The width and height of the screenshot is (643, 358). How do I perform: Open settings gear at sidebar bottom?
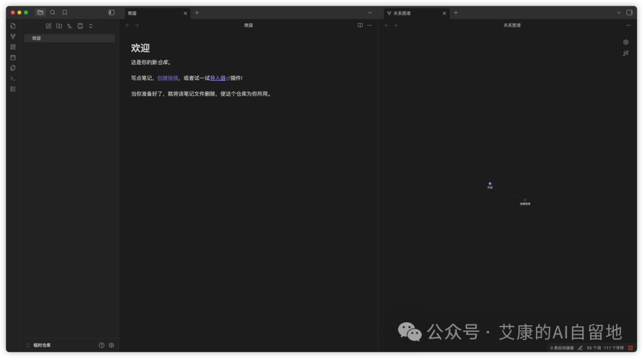pos(111,346)
